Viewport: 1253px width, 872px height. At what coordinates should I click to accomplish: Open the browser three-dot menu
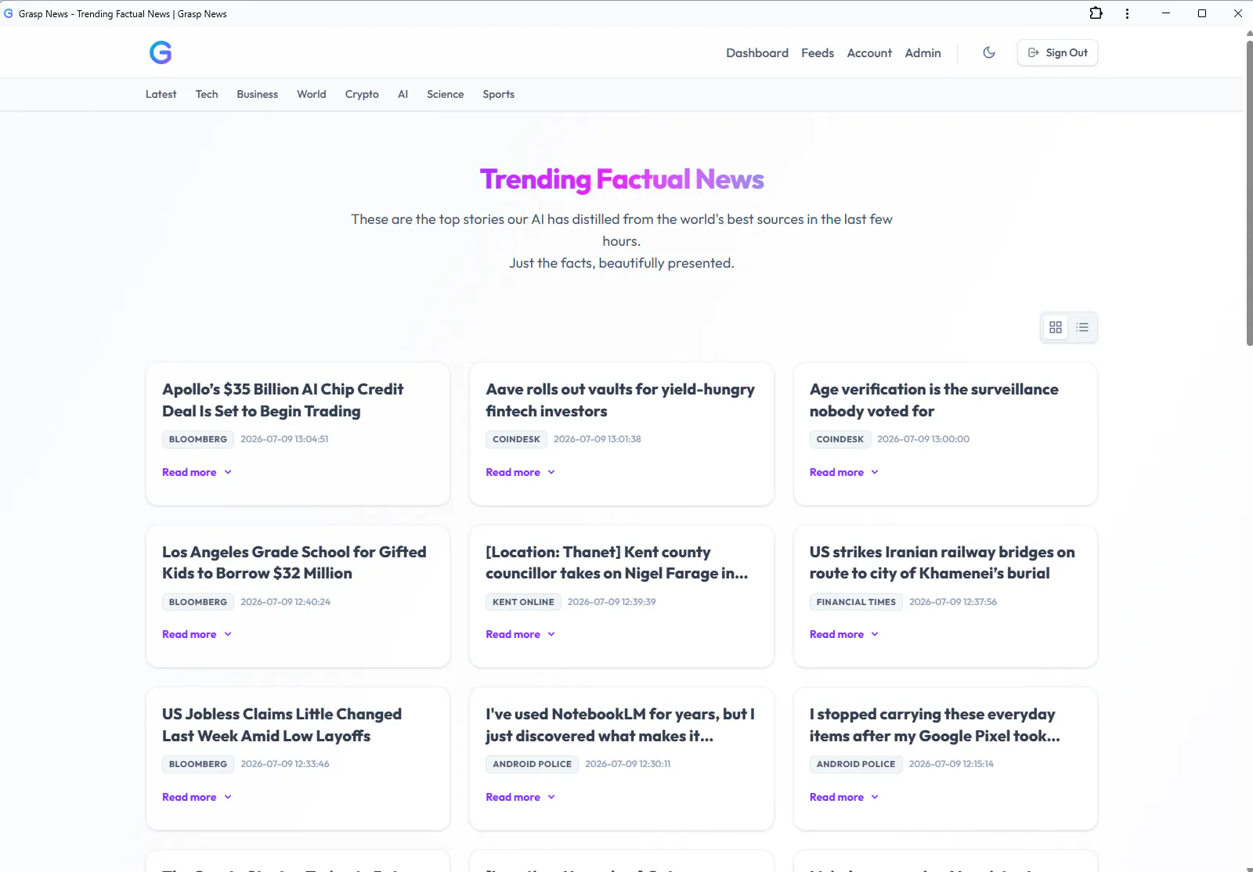tap(1127, 13)
